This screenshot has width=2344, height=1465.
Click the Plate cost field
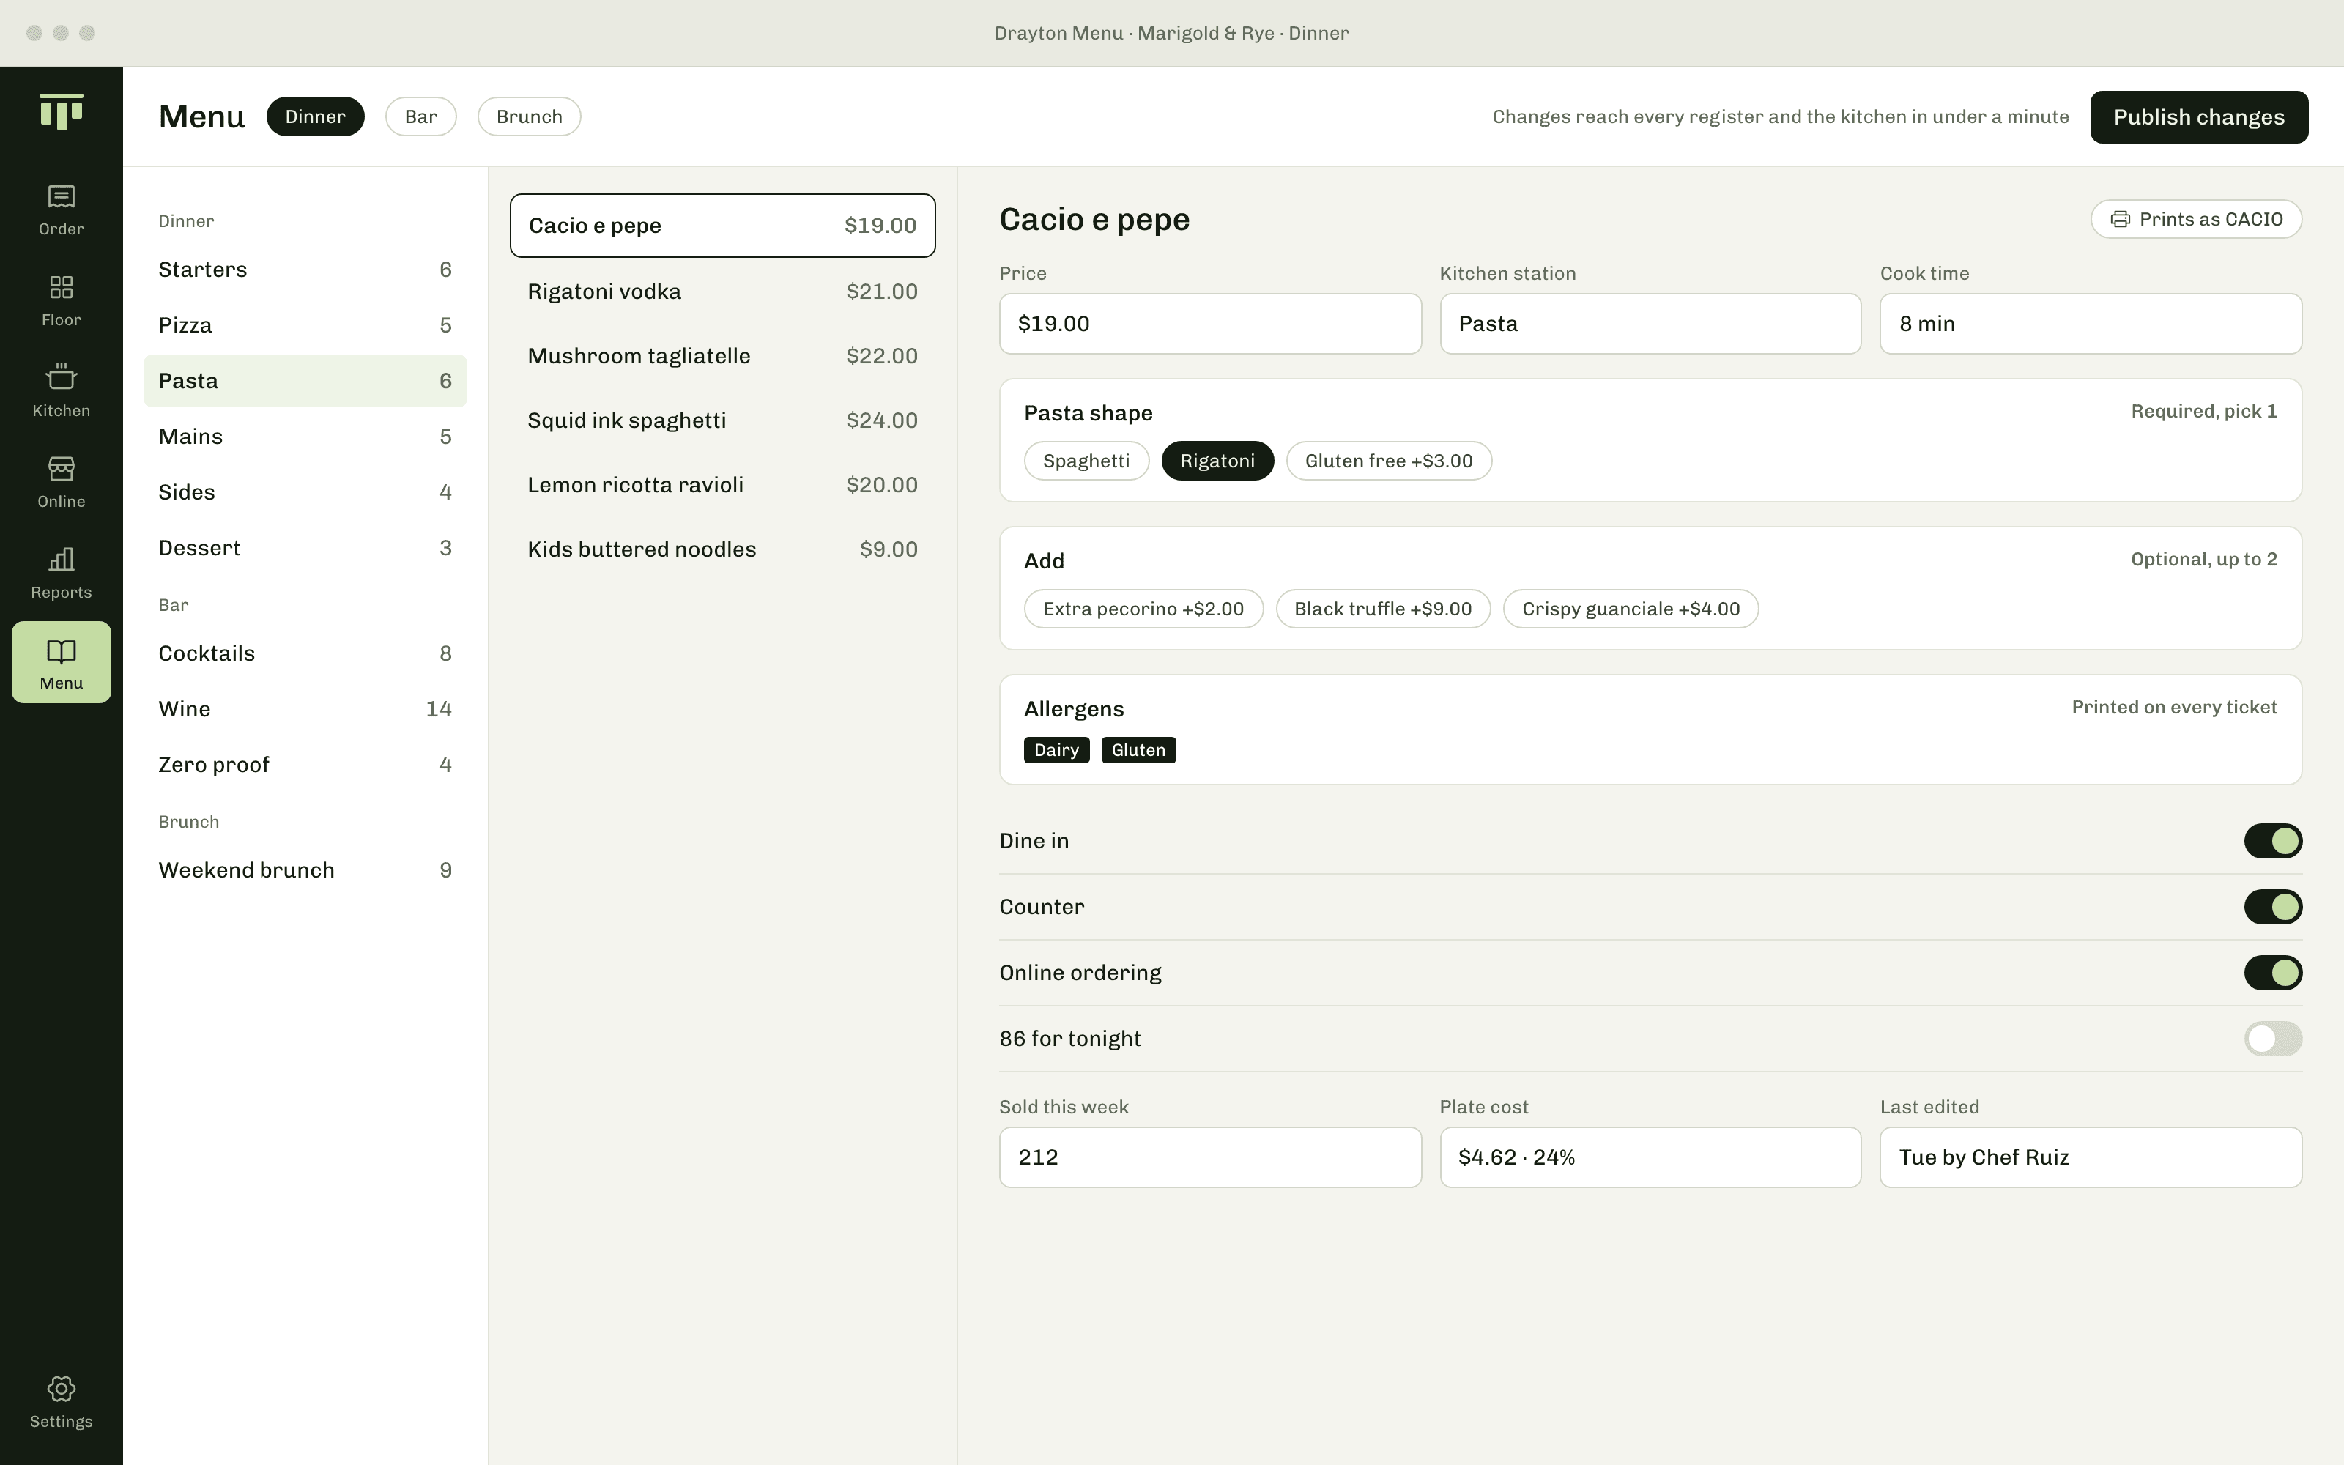(x=1650, y=1157)
